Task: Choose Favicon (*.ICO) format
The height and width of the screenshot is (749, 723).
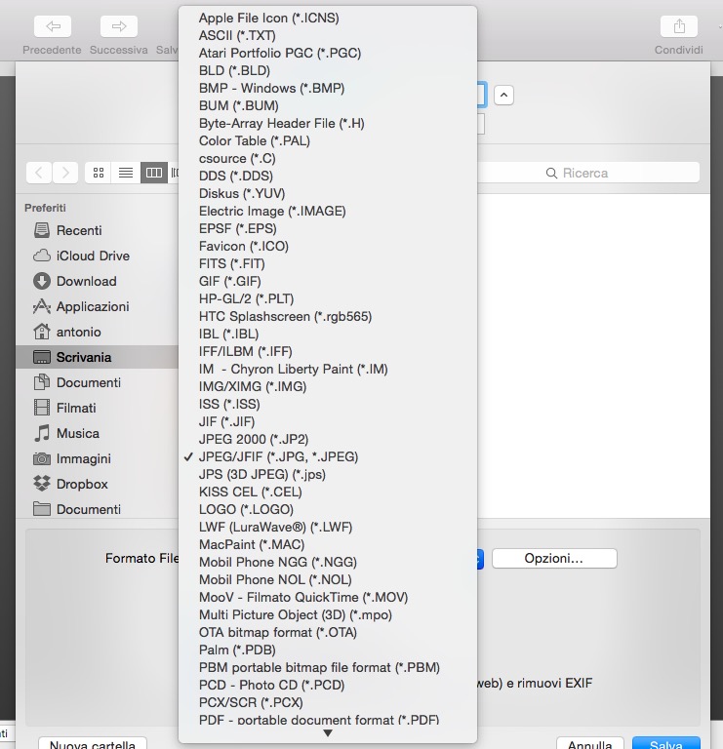Action: point(328,246)
